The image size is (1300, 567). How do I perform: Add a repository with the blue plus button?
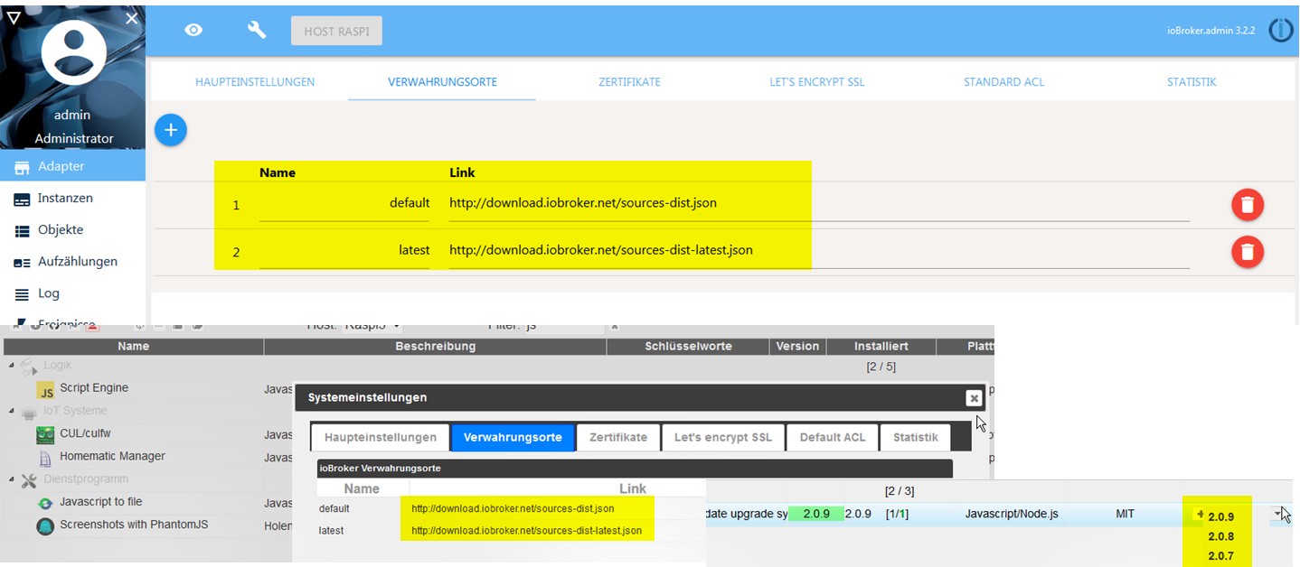pos(170,130)
